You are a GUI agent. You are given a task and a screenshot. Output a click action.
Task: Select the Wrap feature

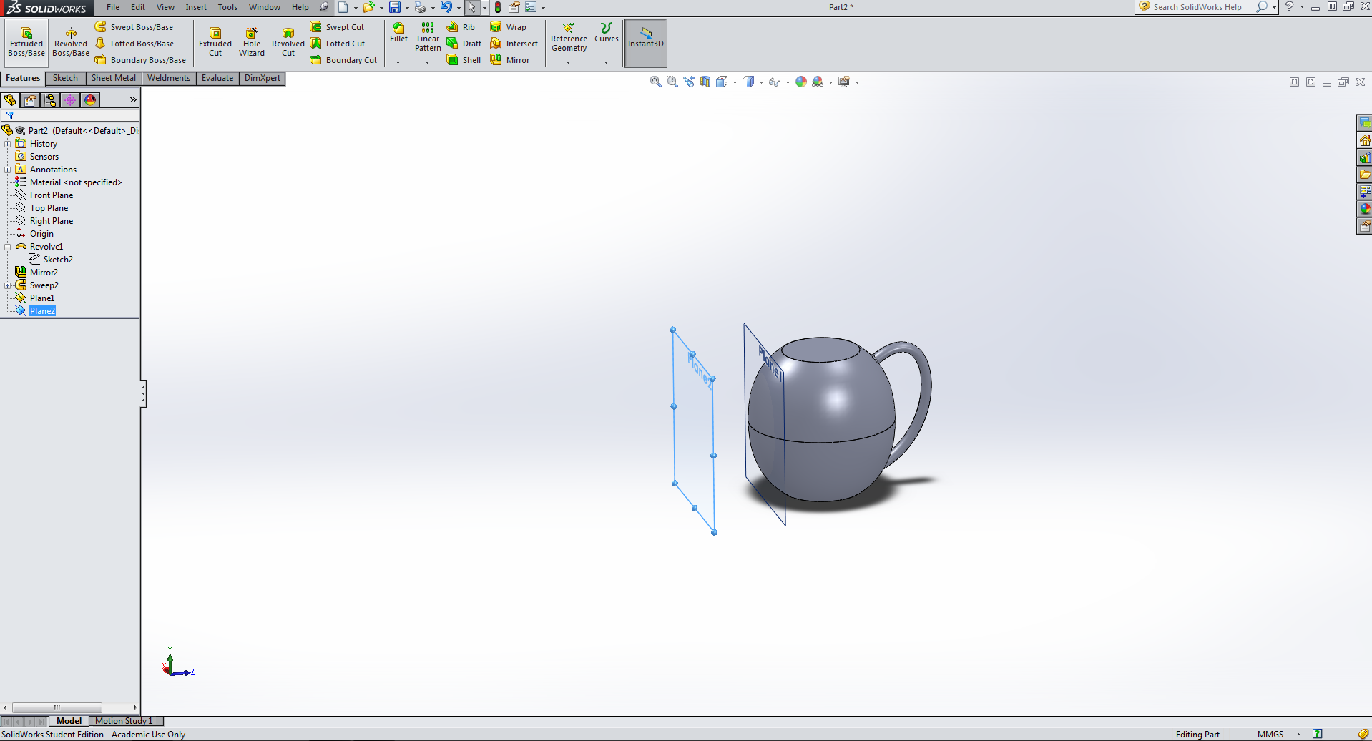click(x=509, y=27)
